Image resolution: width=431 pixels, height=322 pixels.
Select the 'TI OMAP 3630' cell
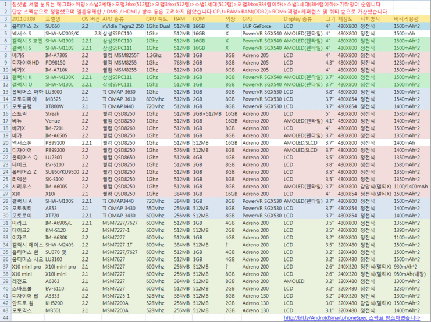click(x=119, y=92)
